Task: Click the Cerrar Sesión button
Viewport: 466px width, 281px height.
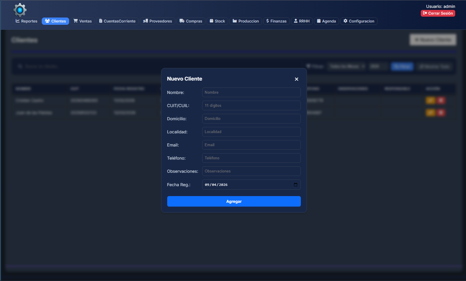Action: point(438,13)
